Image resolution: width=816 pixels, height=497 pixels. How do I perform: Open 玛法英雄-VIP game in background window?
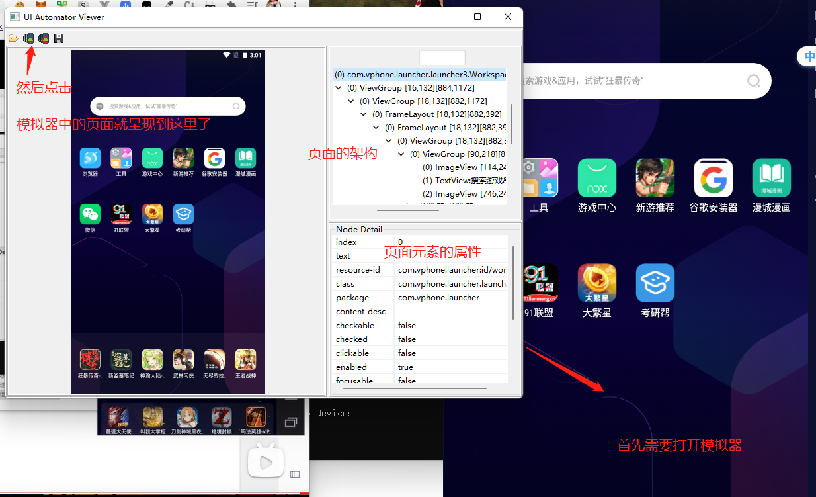pos(256,418)
